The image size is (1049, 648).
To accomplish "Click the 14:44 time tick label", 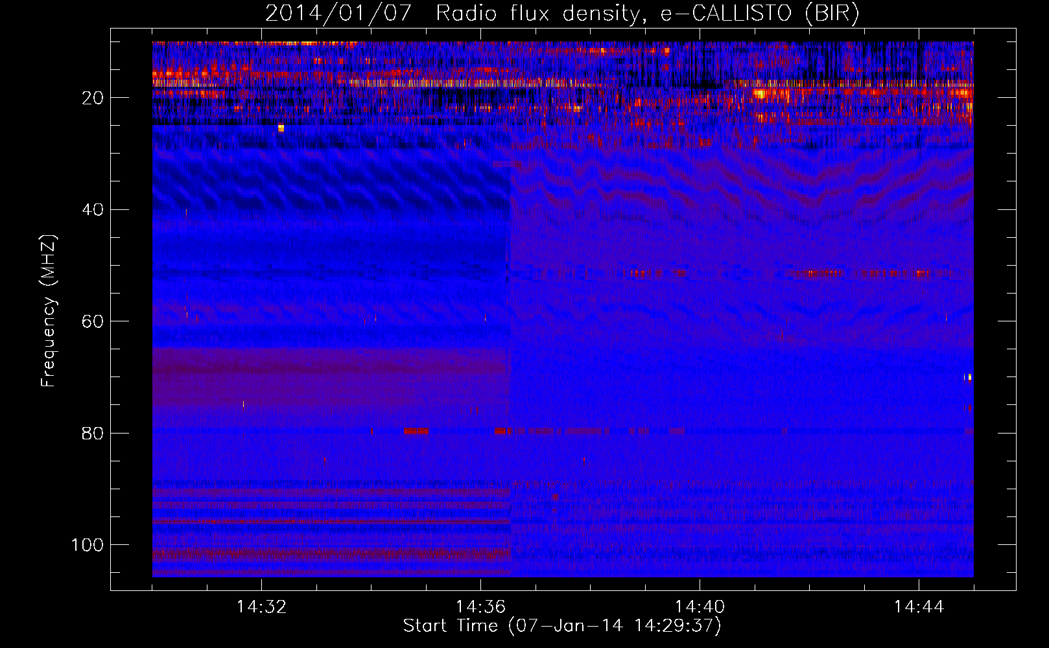I will 919,607.
